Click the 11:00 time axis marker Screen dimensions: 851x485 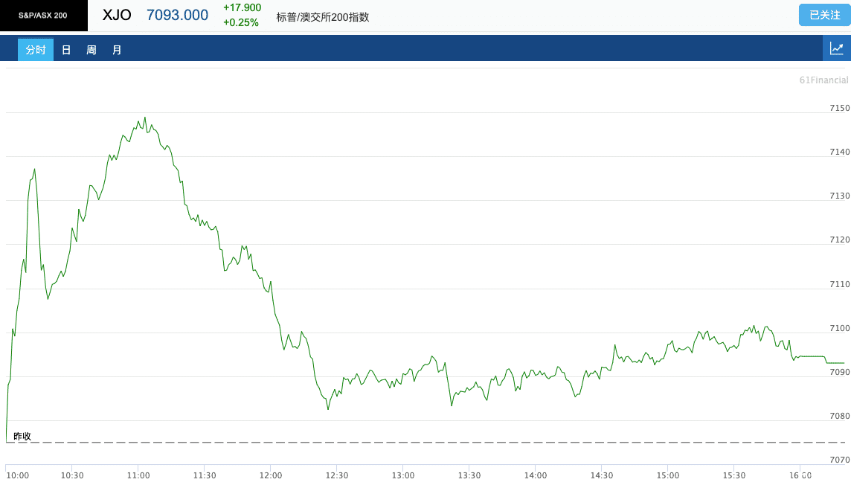click(138, 475)
